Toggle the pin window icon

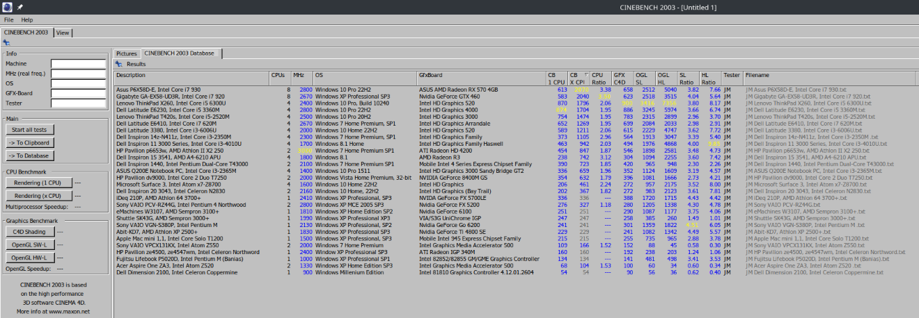coord(20,6)
